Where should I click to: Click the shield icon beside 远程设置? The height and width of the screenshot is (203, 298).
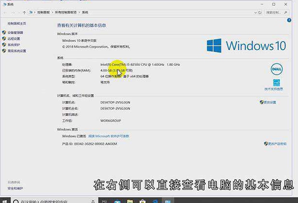coord(4,39)
